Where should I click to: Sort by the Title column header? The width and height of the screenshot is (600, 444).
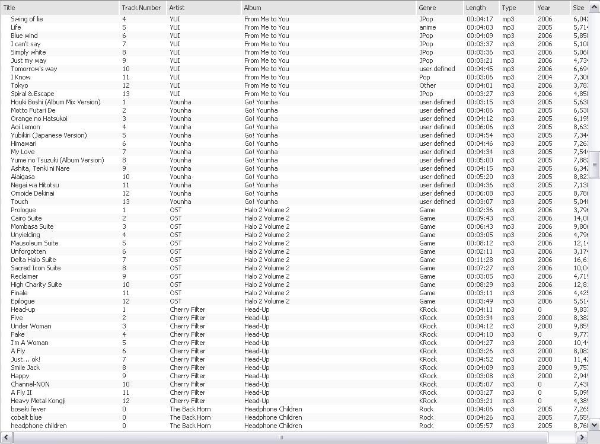coord(60,8)
